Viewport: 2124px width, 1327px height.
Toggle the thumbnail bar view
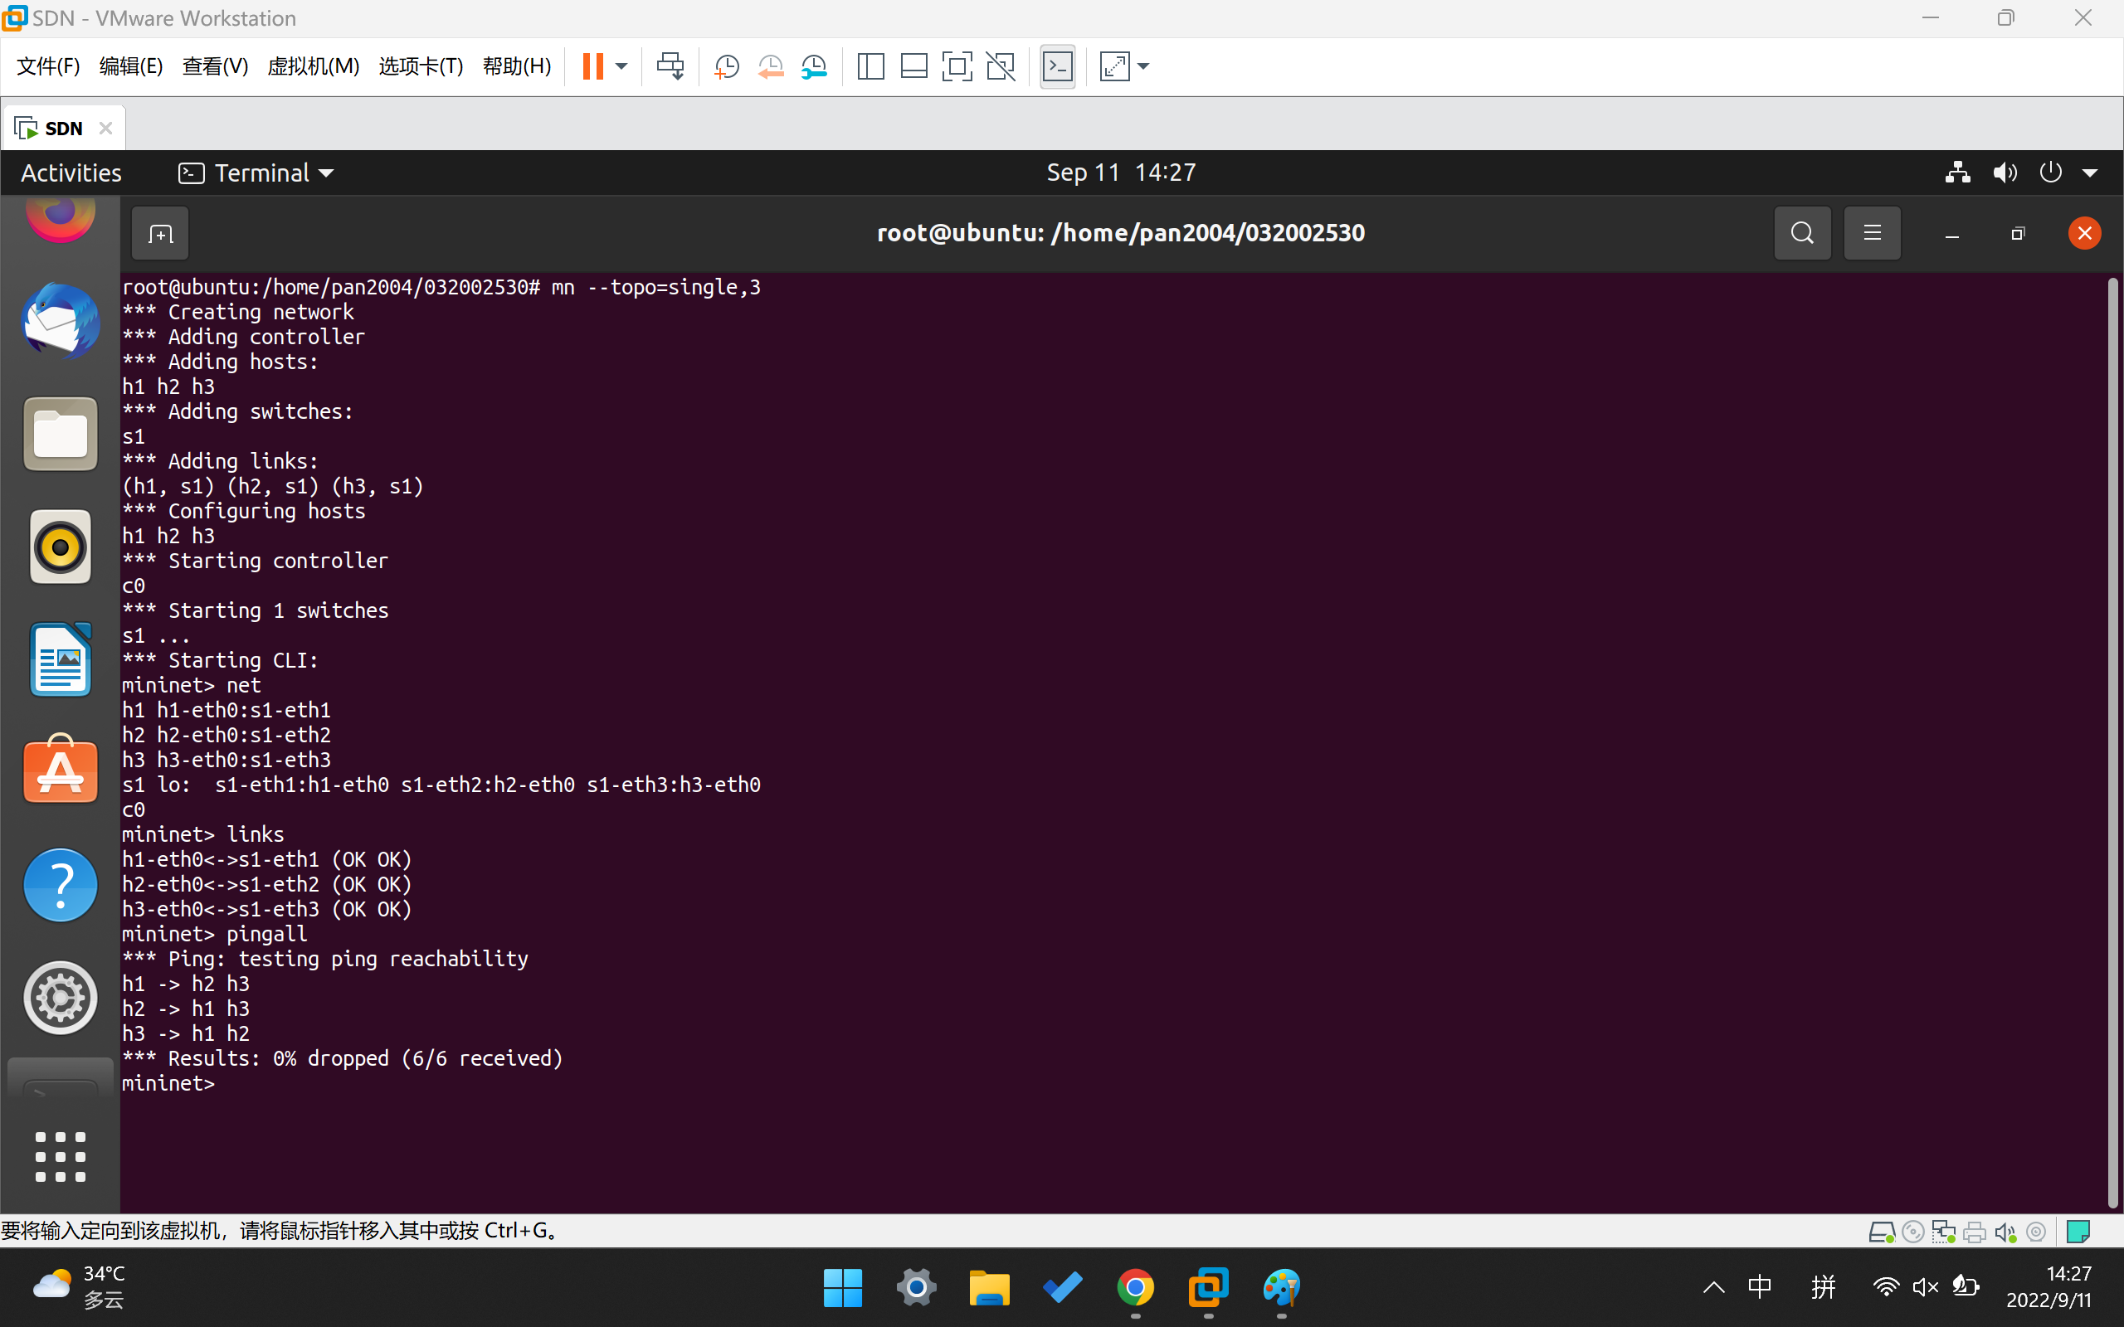tap(913, 66)
